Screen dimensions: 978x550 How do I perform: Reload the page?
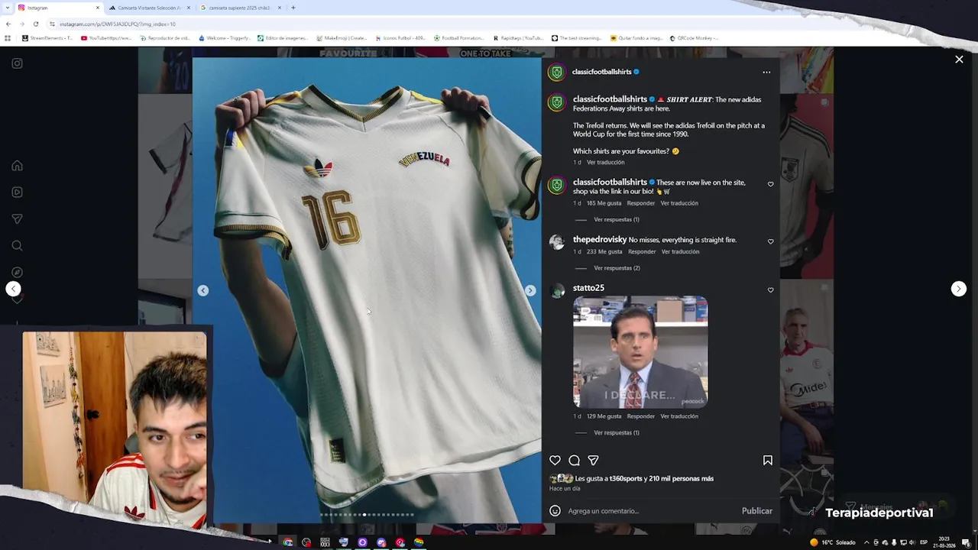(36, 24)
